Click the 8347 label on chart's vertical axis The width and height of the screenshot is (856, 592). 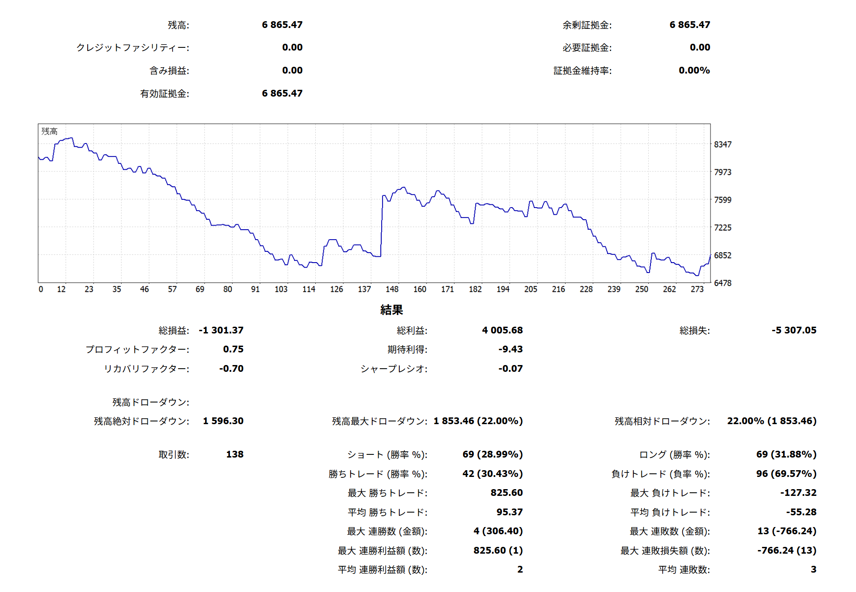click(722, 144)
